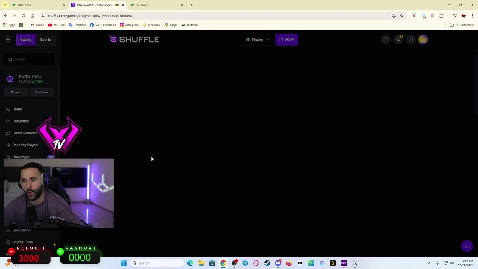Viewport: 478px width, 269px height.
Task: Go back to the previous page
Action: tap(5, 16)
